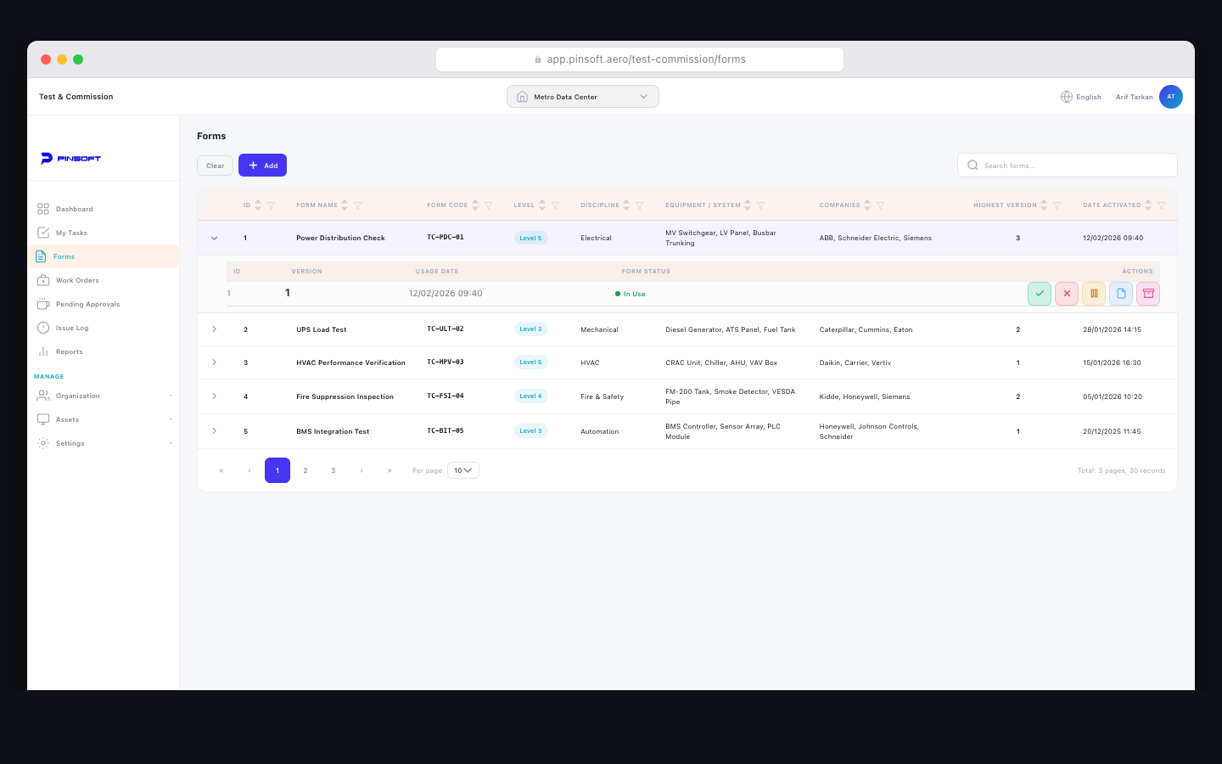Click the blue document action icon
The height and width of the screenshot is (764, 1222).
1121,294
